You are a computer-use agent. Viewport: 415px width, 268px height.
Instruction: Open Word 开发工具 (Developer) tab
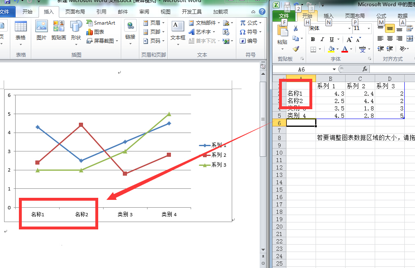pos(191,11)
